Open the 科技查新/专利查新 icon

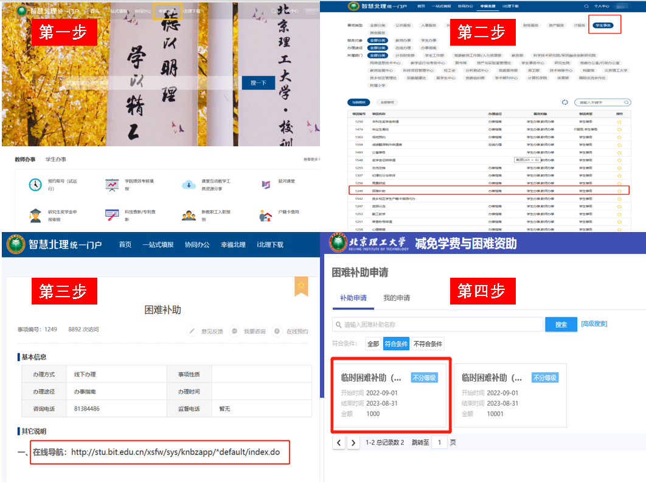click(x=112, y=216)
